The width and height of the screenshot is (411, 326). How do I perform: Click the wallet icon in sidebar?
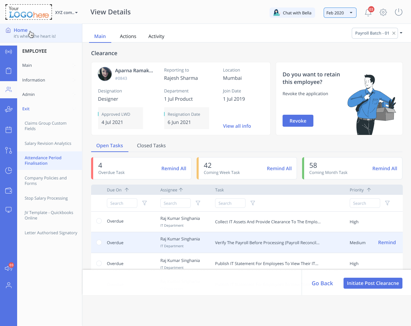pyautogui.click(x=9, y=191)
